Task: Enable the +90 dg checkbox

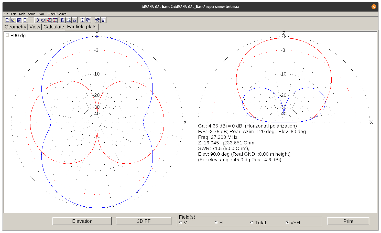Action: [x=7, y=35]
